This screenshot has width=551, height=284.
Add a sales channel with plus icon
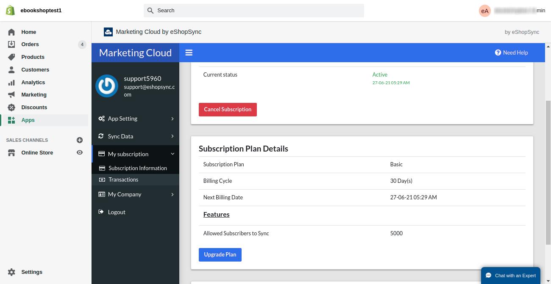(79, 140)
